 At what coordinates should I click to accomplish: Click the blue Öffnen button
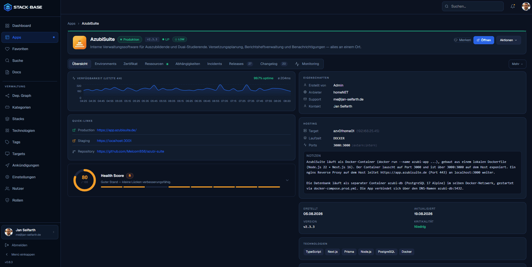click(x=484, y=40)
